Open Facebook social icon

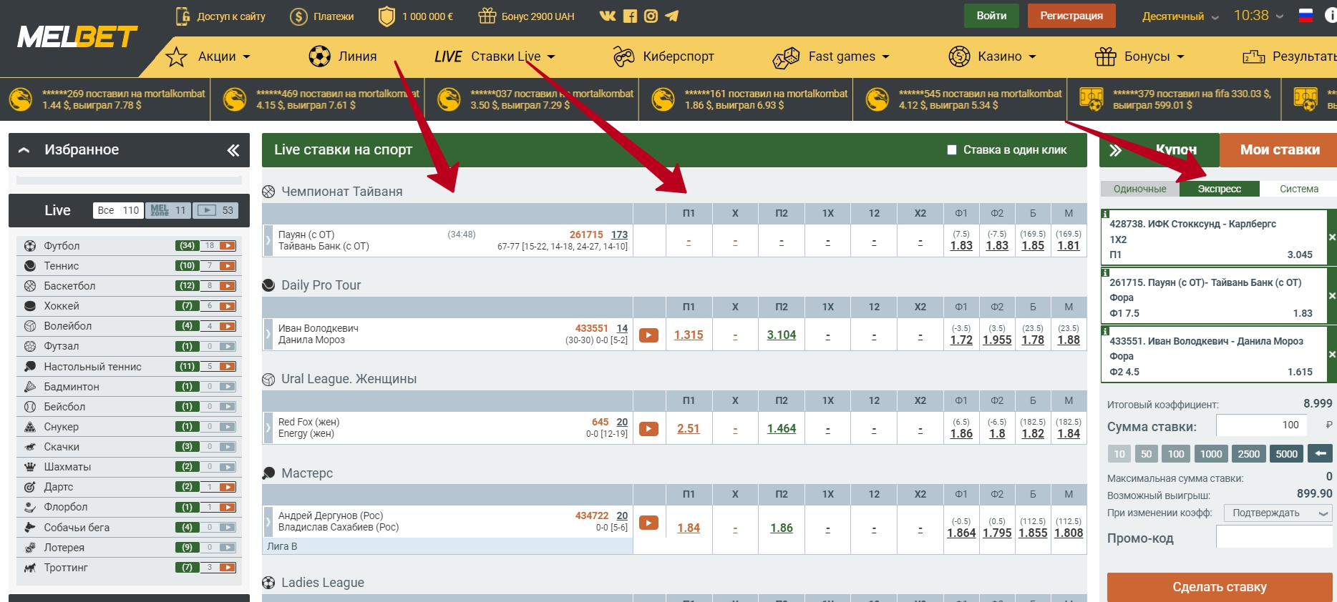pyautogui.click(x=630, y=16)
